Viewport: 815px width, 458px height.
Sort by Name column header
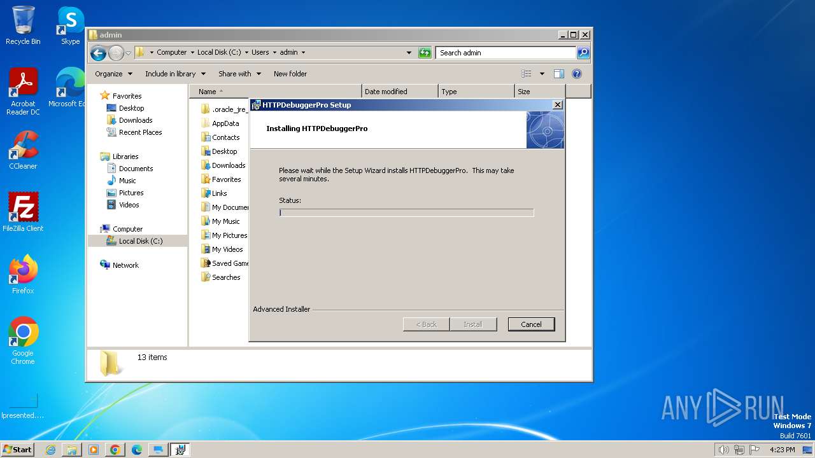[275, 92]
